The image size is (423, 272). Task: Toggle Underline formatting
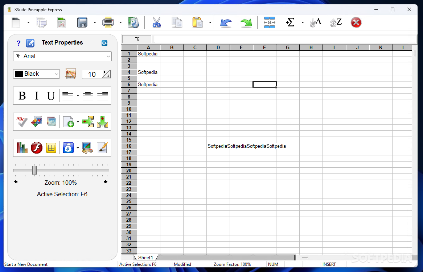[x=51, y=96]
